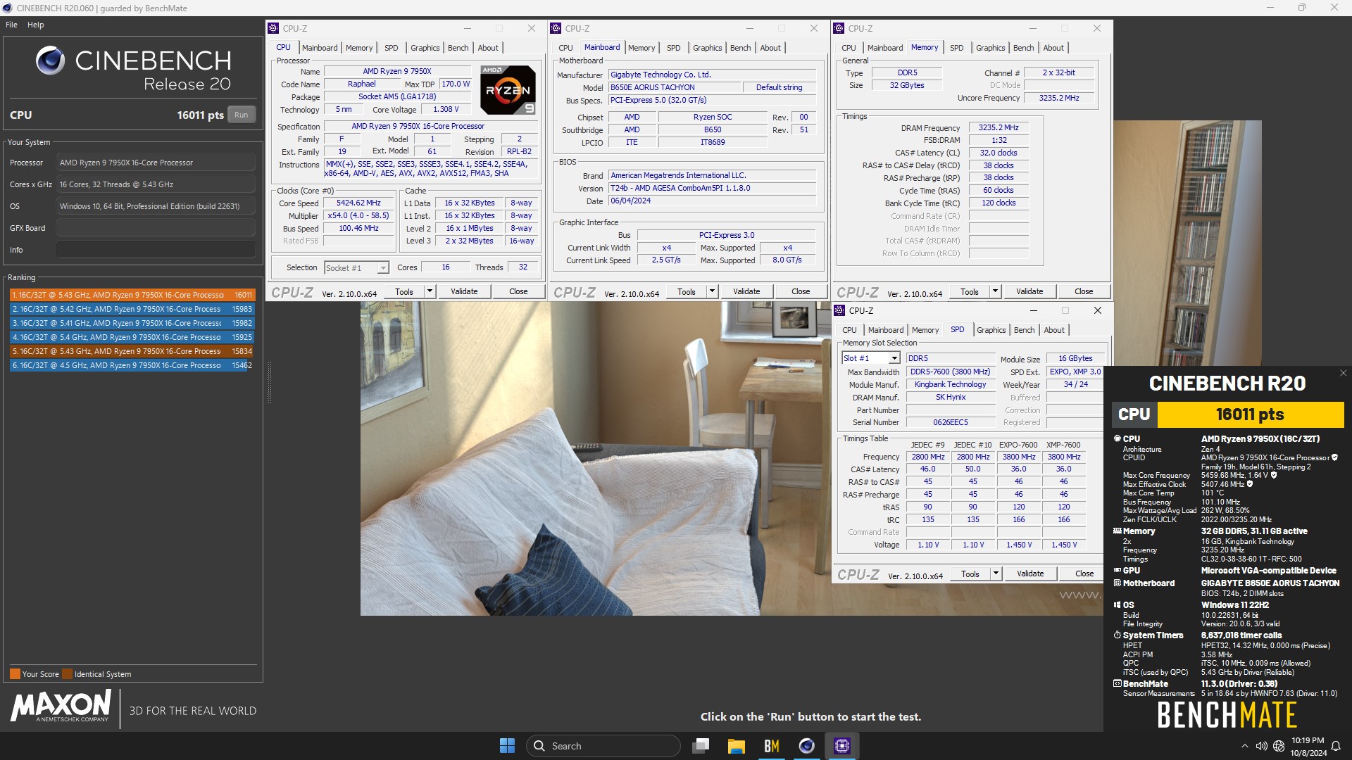
Task: Select ranking entry 3 with score 15982
Action: tap(132, 323)
